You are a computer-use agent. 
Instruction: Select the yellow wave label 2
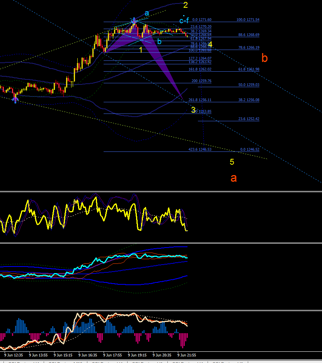tap(185, 5)
